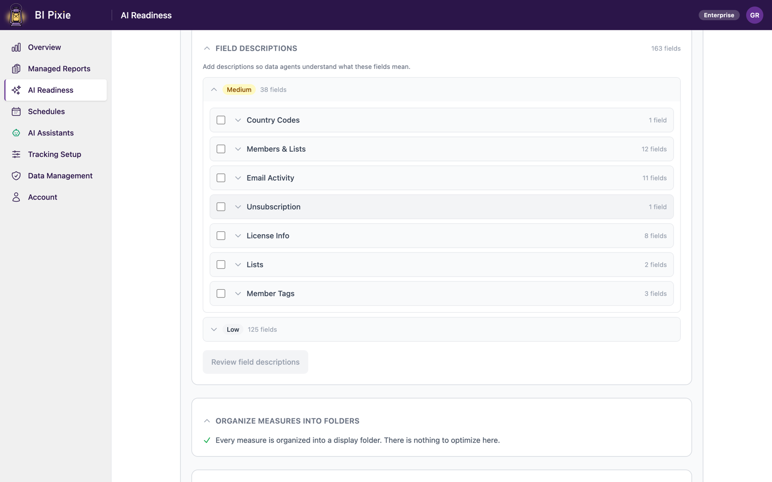This screenshot has width=772, height=482.
Task: Expand the Unsubscription row
Action: (238, 207)
